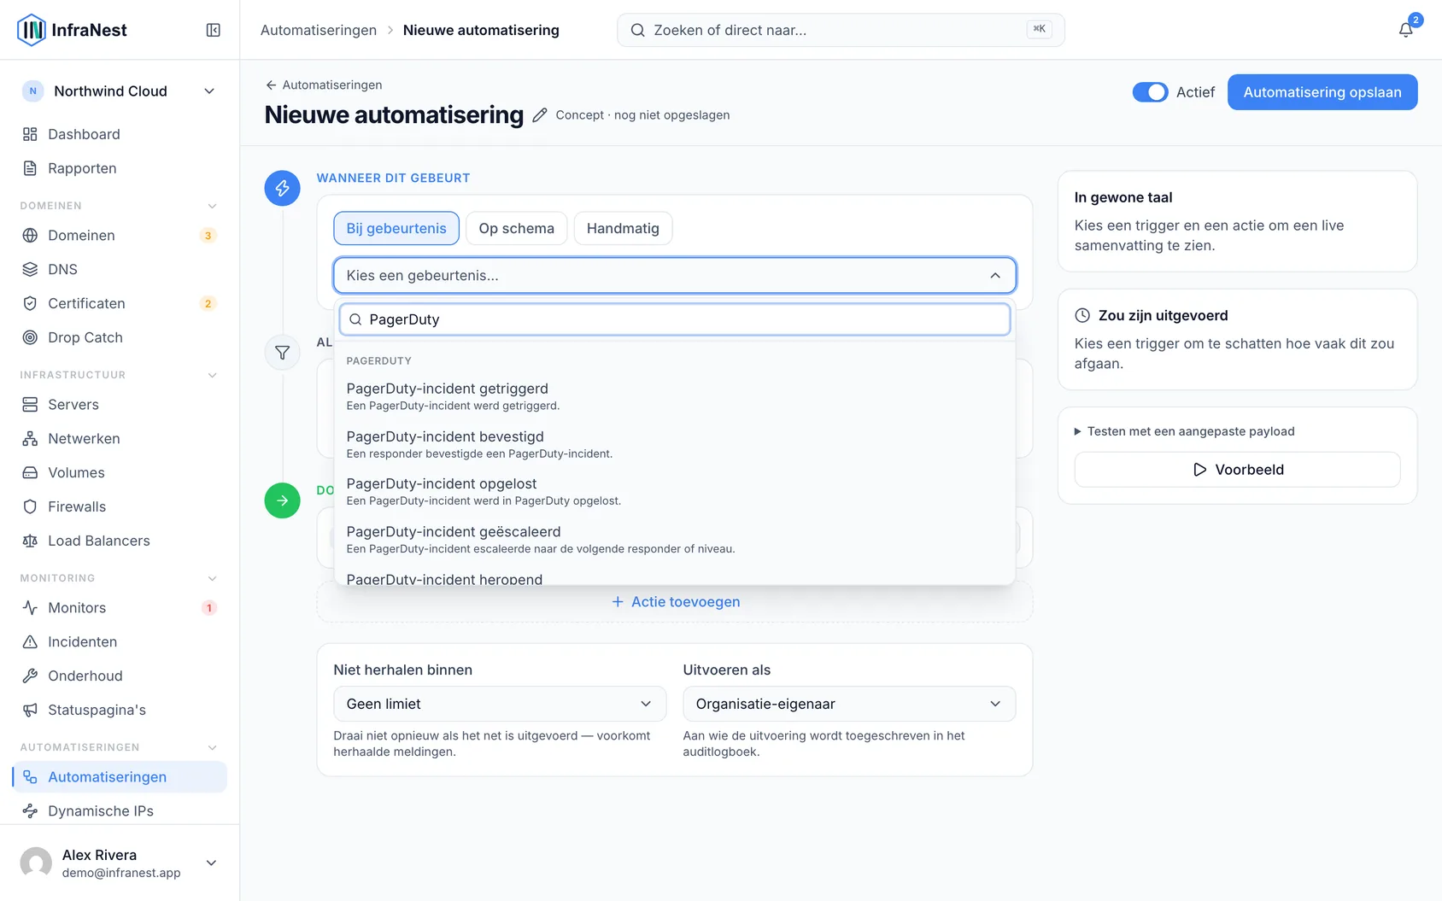
Task: Collapse the Infrastructuur sidebar section
Action: click(212, 375)
